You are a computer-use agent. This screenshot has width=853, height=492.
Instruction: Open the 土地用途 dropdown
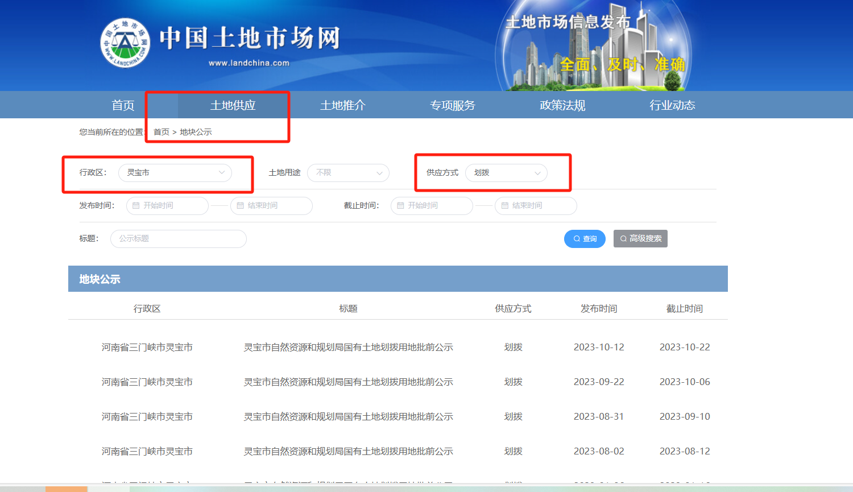(348, 173)
